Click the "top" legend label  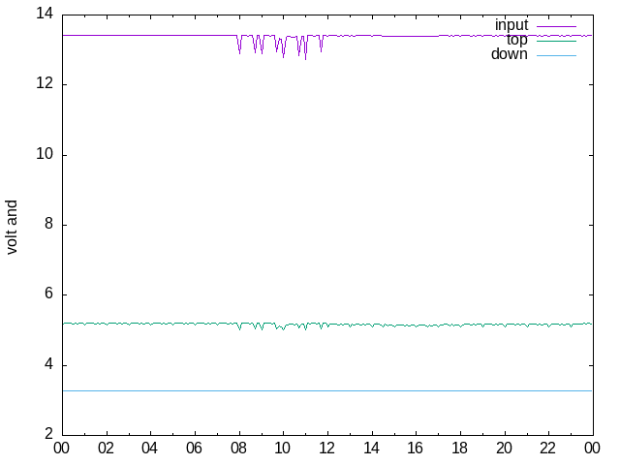tap(516, 40)
